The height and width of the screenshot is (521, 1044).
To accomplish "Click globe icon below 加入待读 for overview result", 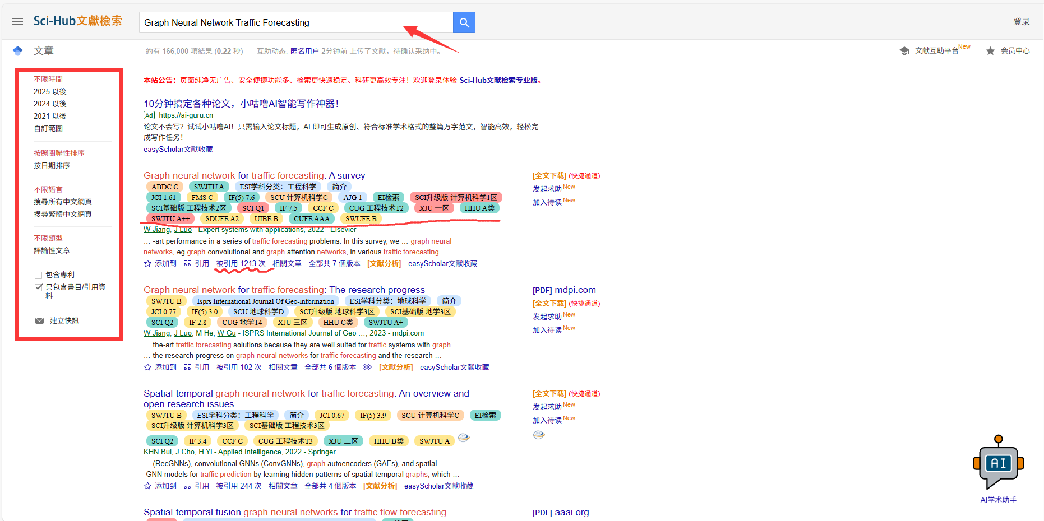I will (539, 435).
